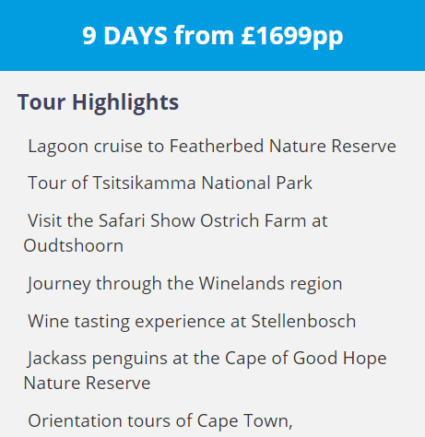Click the Oudtshoorn text line
Viewport: 425px width, 437px height.
coord(74,246)
